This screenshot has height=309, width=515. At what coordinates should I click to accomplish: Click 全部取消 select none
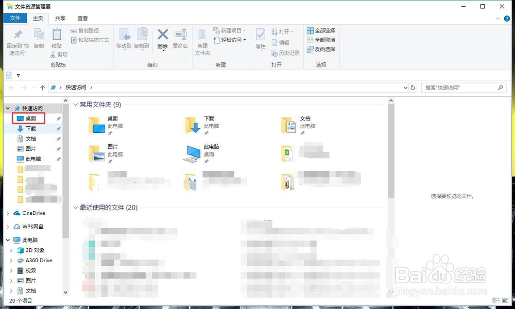click(x=321, y=40)
